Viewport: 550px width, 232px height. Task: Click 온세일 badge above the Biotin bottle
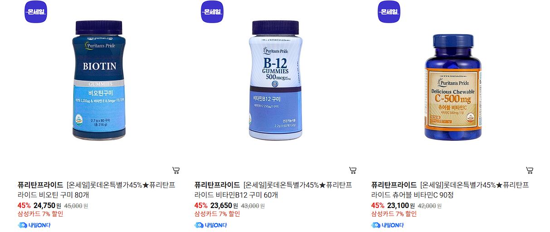35,12
